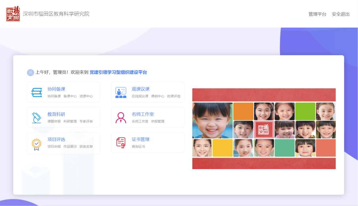Go to 资源中心 sub-link

click(86, 96)
